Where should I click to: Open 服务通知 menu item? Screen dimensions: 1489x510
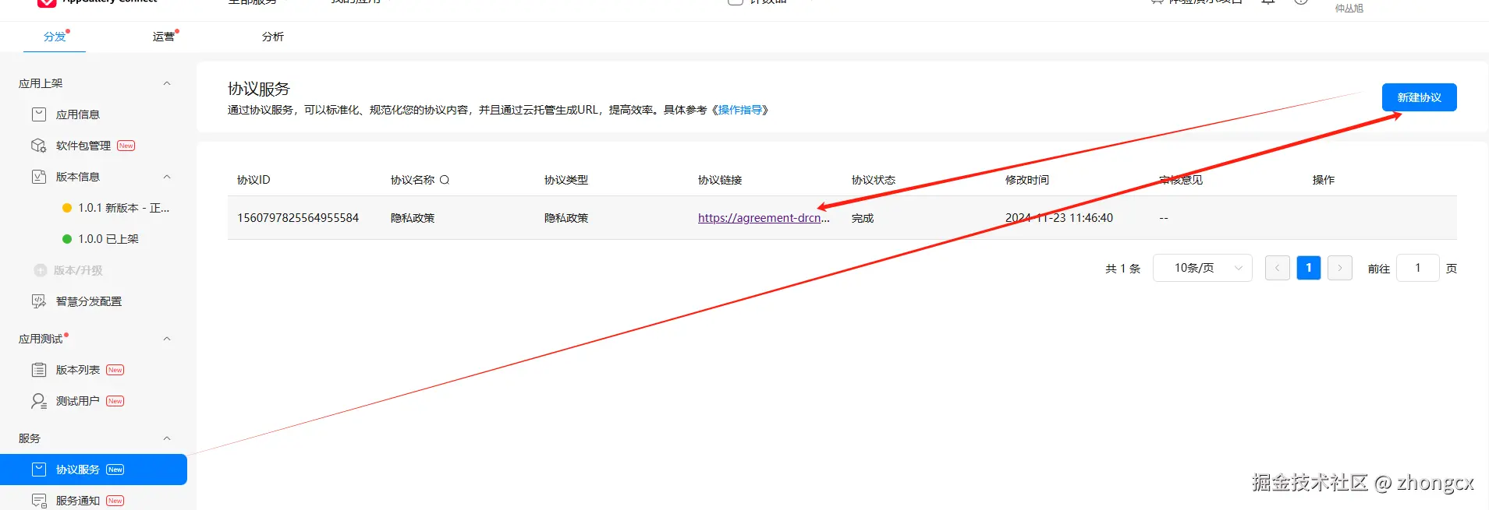[x=78, y=501]
